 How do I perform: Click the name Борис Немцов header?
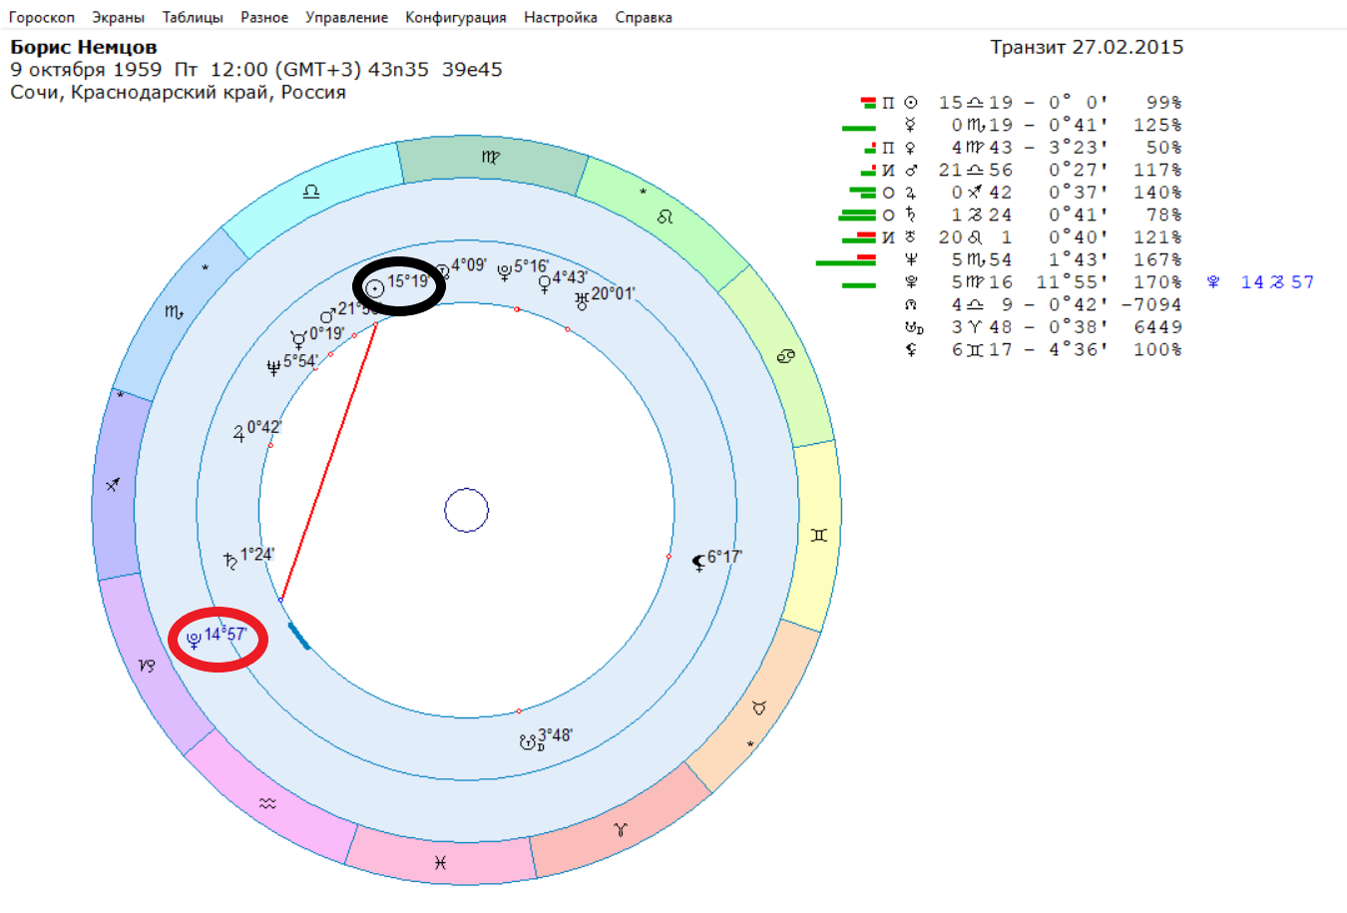84,47
